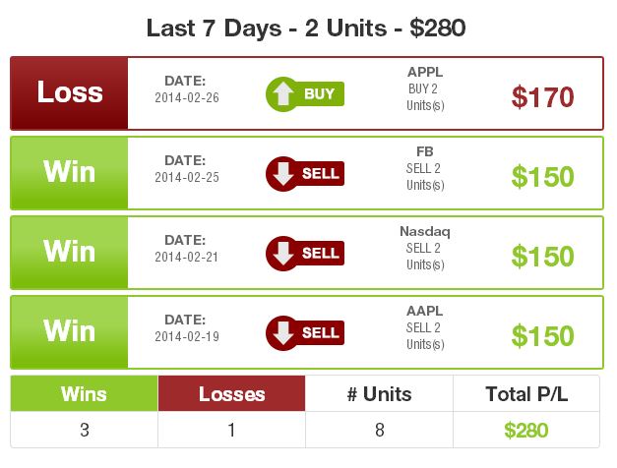Click the $150 amount in the AAPL row

542,335
